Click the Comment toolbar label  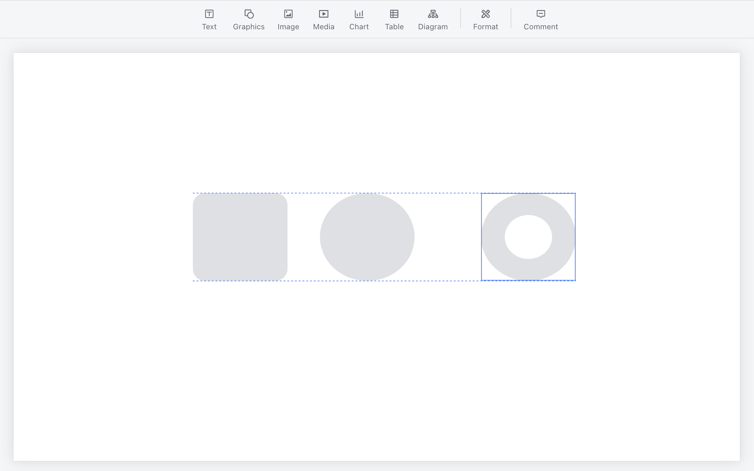pyautogui.click(x=541, y=27)
